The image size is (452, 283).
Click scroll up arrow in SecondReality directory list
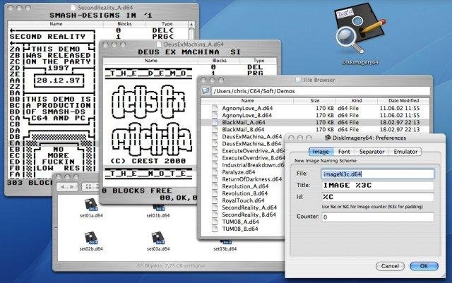191,25
